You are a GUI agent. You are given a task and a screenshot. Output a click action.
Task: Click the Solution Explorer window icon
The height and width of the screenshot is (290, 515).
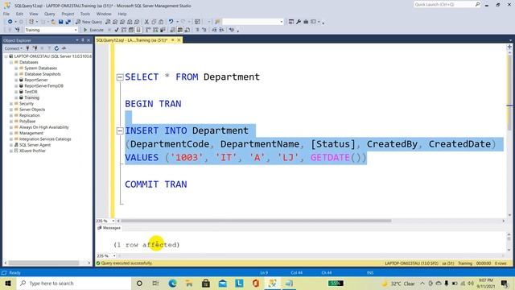tap(291, 22)
